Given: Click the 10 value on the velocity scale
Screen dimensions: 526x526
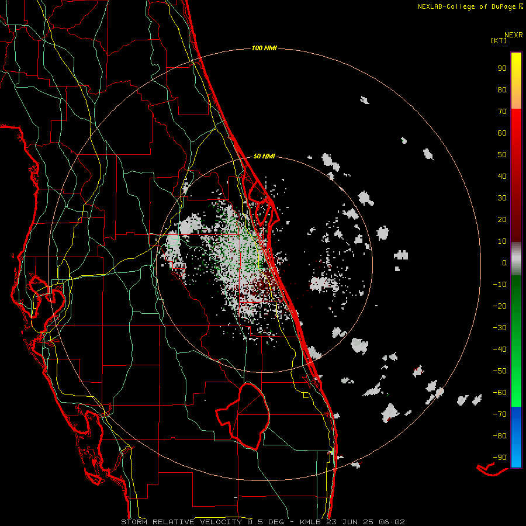Looking at the screenshot, I should tap(502, 241).
